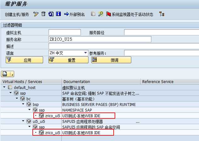Click BUSINESS SERVER PAGES (BSP) RUNTIME text
199x141 pixels.
99,105
